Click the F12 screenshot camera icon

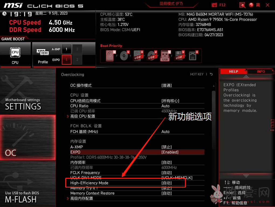click(x=214, y=5)
